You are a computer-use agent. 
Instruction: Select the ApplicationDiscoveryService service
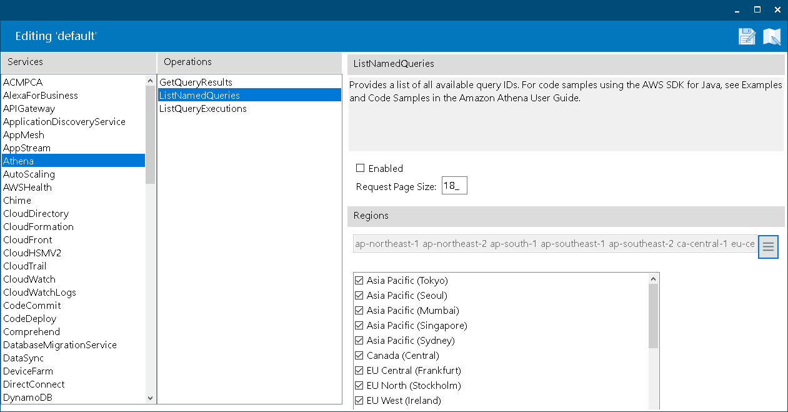(x=73, y=122)
